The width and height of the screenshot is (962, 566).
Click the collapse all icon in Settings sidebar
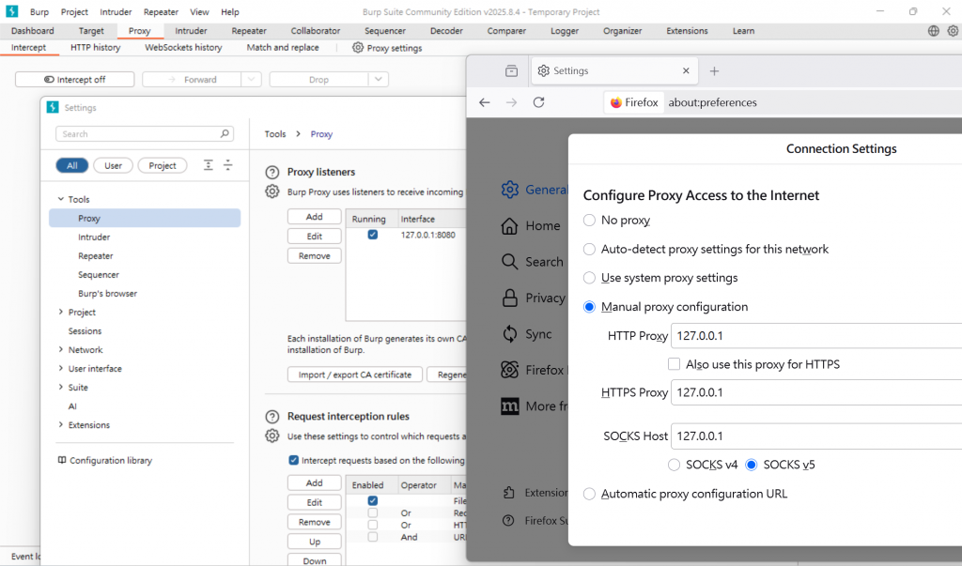tap(227, 165)
